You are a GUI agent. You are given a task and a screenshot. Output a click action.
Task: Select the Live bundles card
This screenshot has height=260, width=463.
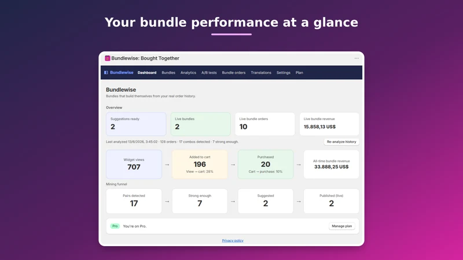200,124
